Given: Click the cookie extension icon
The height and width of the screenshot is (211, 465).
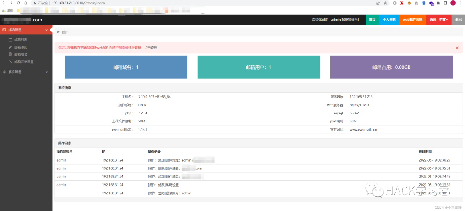Looking at the screenshot, I should [409, 3].
